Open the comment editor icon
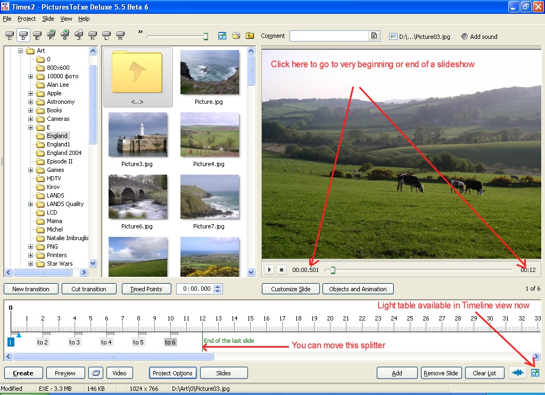Screen dimensions: 545x395 374,36
